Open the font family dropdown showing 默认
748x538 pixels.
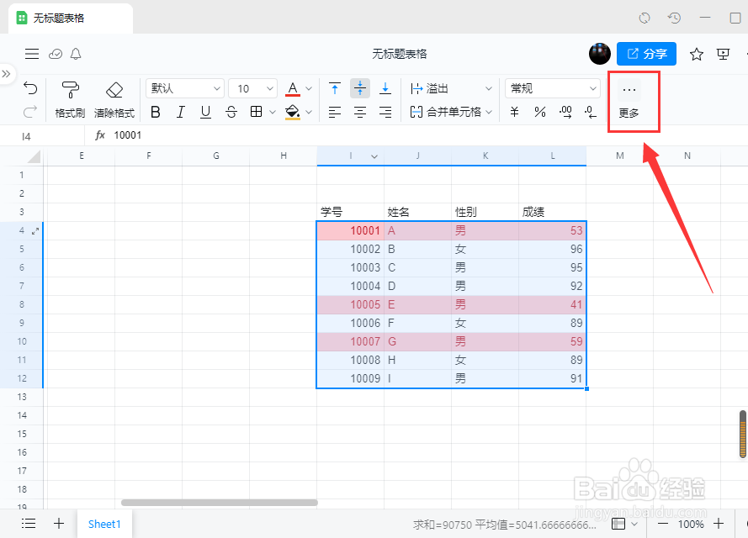[184, 87]
